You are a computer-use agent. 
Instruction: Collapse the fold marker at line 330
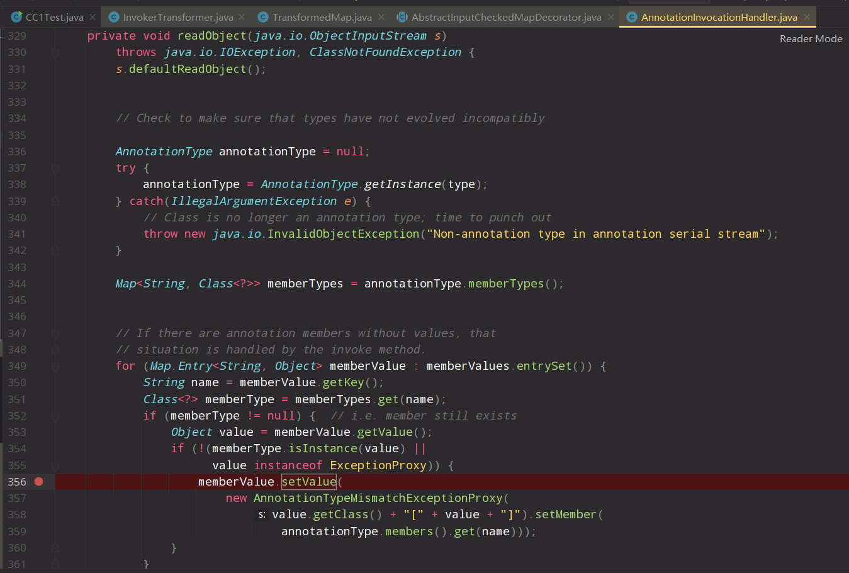point(55,53)
